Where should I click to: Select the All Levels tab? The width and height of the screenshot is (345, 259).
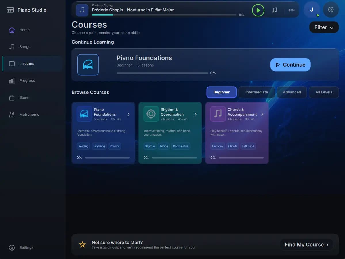point(324,92)
